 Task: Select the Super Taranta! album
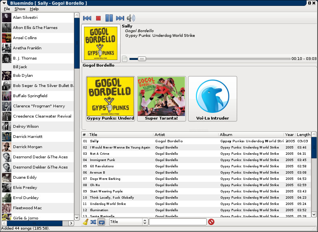(x=161, y=98)
